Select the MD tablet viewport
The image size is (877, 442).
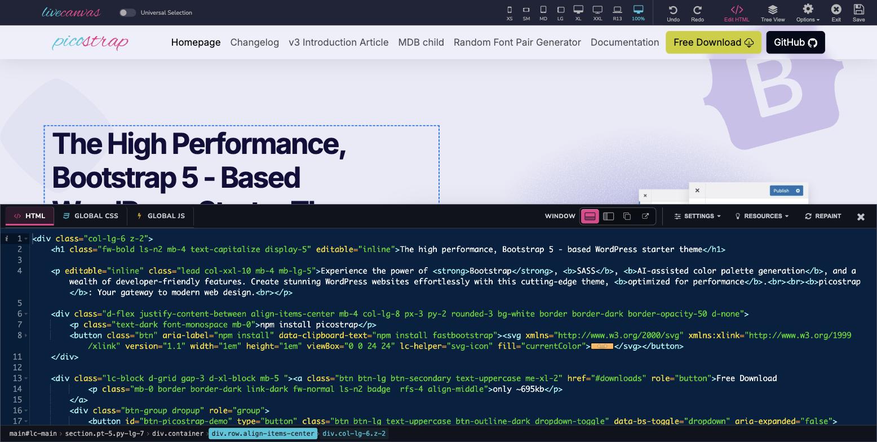pos(543,12)
